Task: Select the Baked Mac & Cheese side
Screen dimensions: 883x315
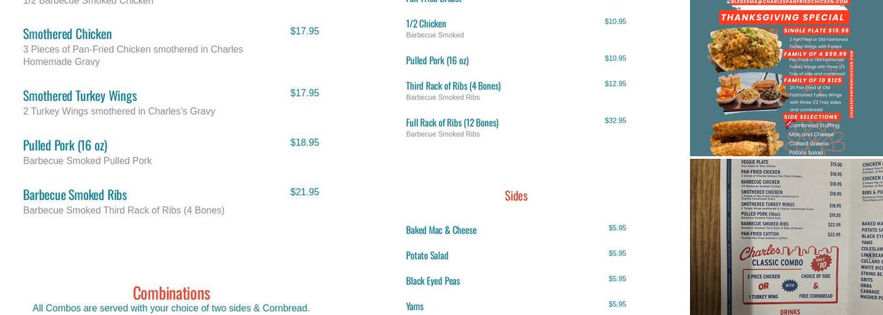Action: tap(441, 230)
